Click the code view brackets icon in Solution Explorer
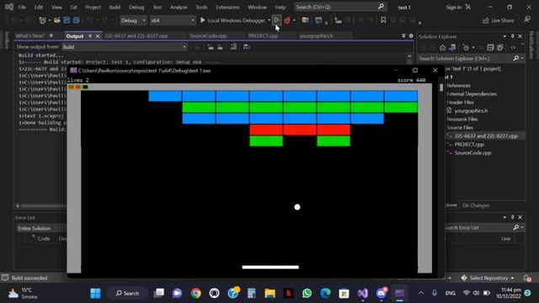Viewport: 539px width, 303px height. (513, 47)
